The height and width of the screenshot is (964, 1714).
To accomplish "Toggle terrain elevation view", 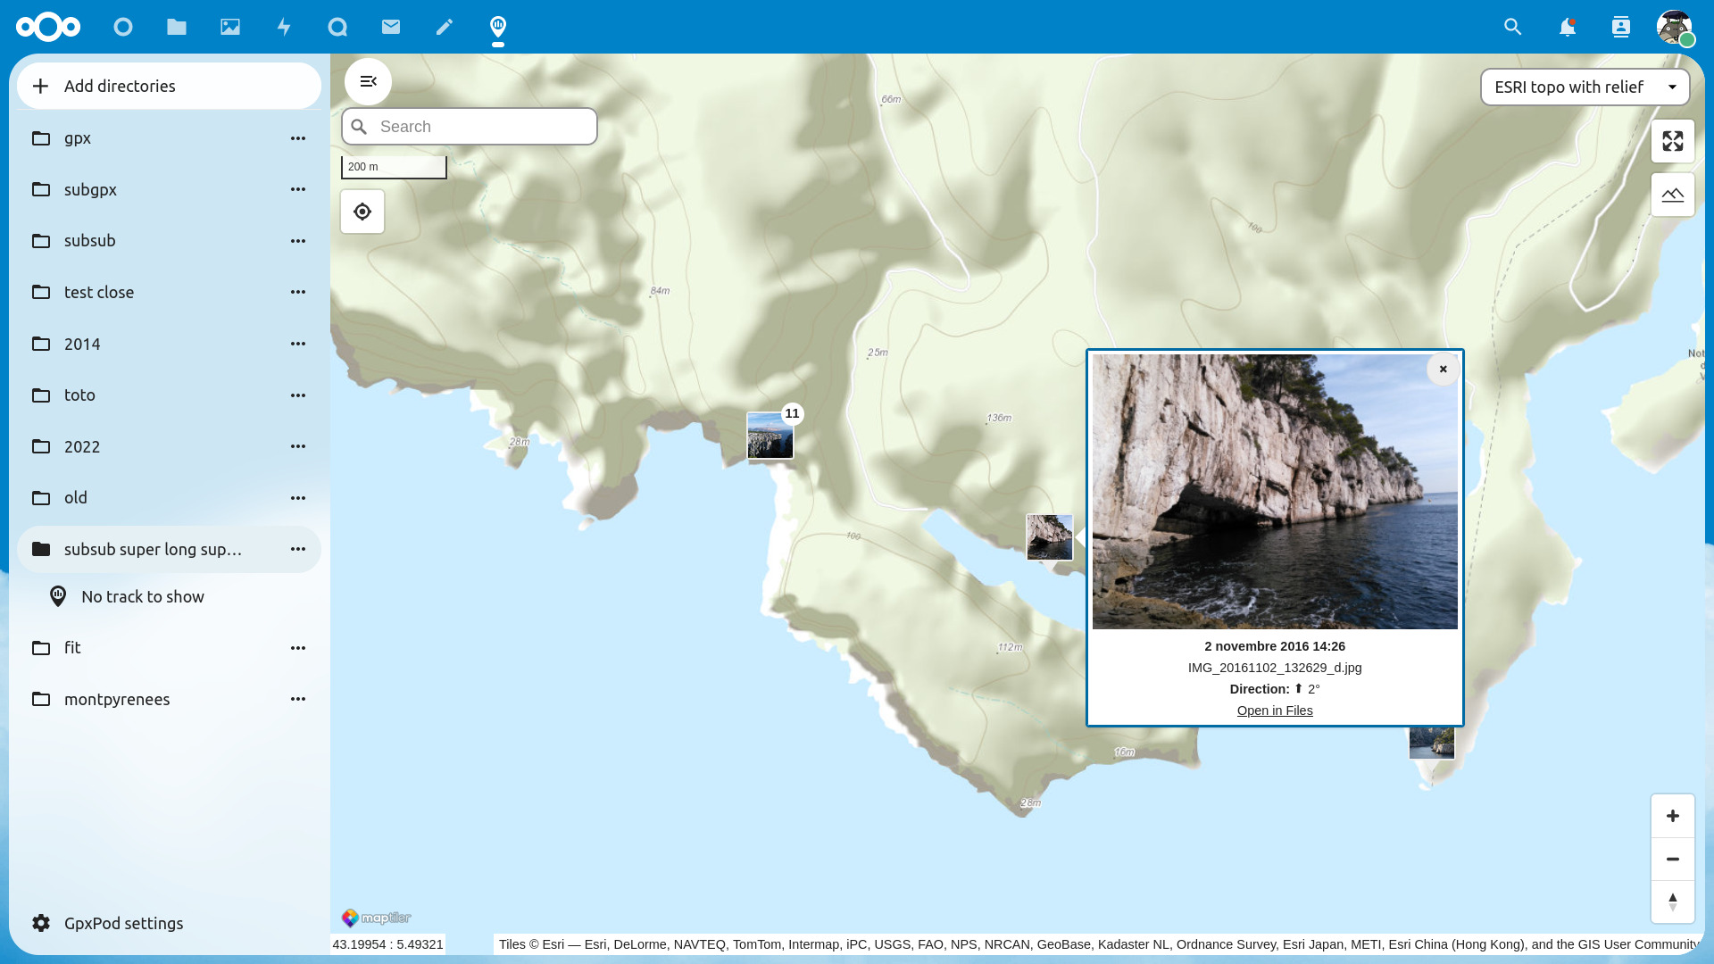I will [1672, 195].
